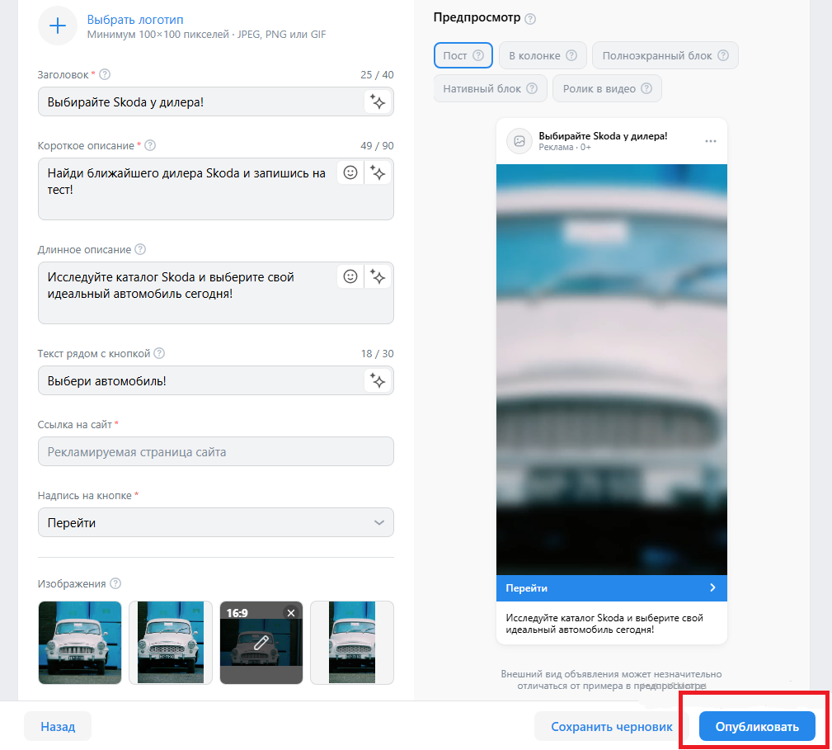Viewport: 832px width, 750px height.
Task: Select 'Полноэкранный блок' preview tab
Action: [x=665, y=55]
